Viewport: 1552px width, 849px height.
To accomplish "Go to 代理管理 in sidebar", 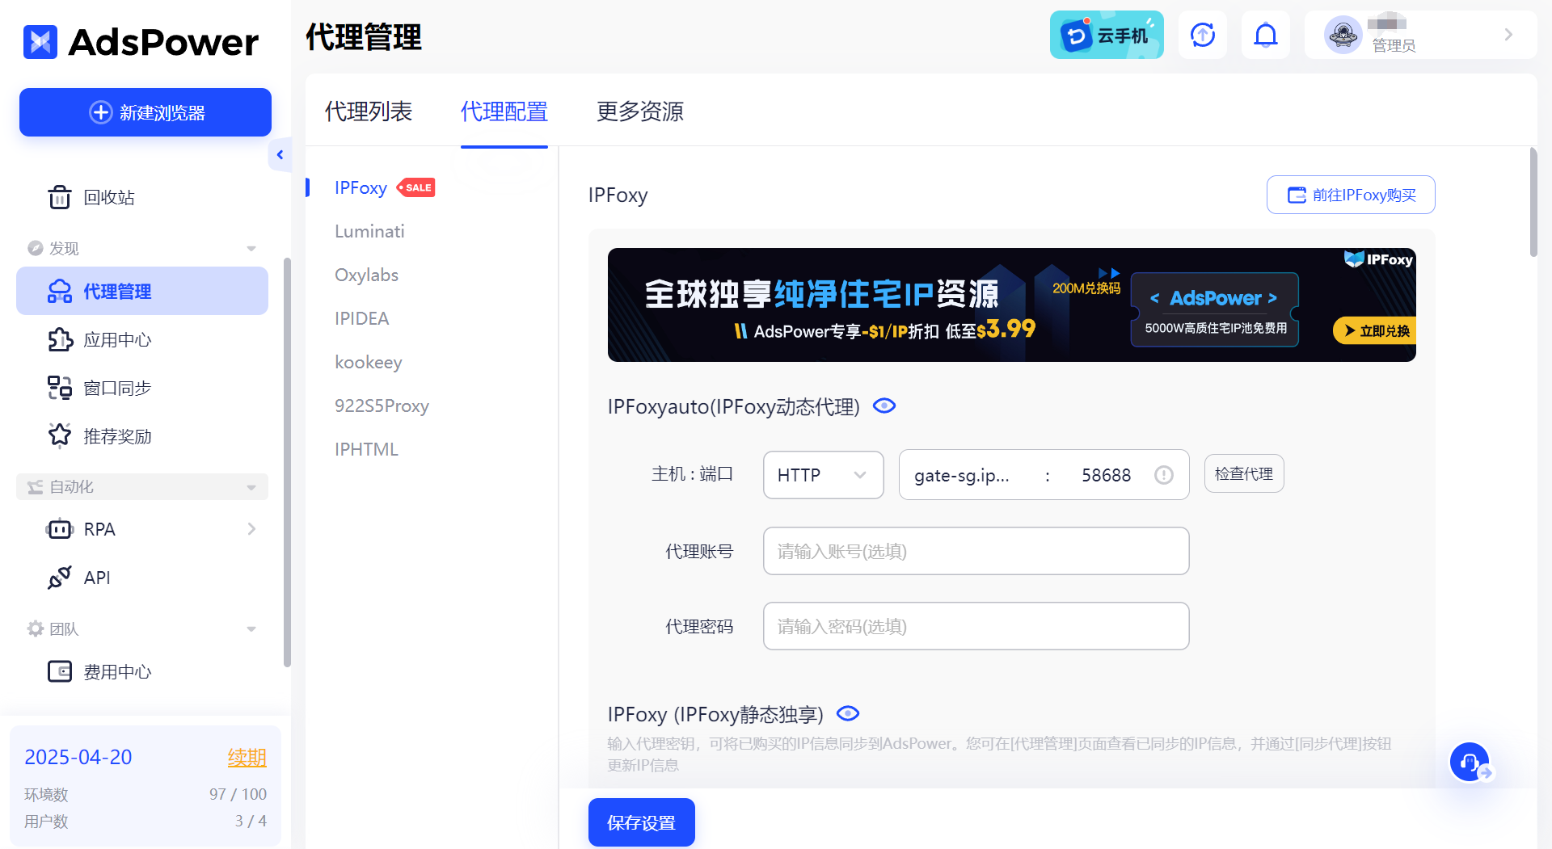I will 142,291.
